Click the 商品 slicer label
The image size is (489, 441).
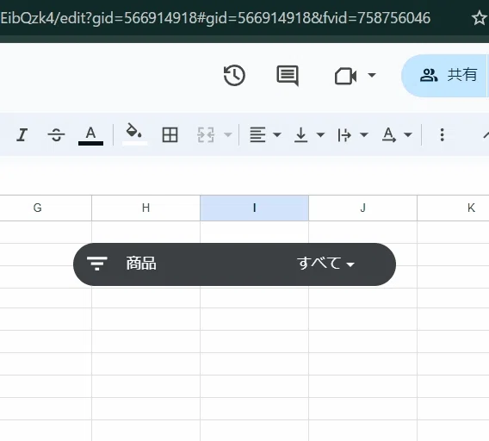point(141,264)
